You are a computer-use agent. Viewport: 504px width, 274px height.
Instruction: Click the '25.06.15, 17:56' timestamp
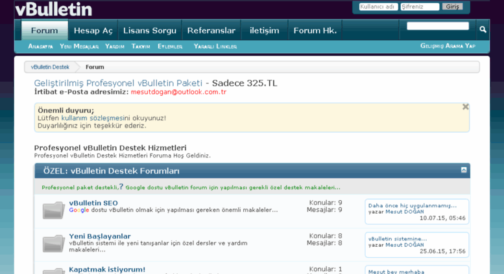tap(442, 251)
